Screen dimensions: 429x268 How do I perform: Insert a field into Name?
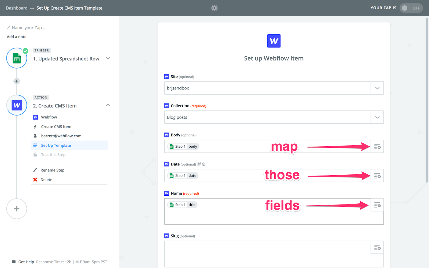point(377,205)
